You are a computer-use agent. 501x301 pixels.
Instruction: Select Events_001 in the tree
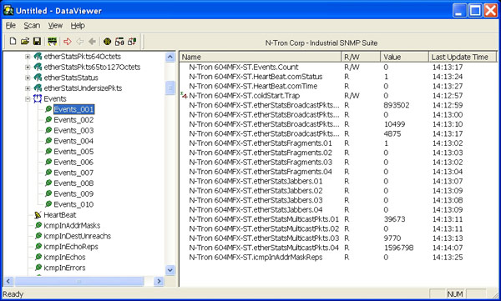(x=73, y=109)
